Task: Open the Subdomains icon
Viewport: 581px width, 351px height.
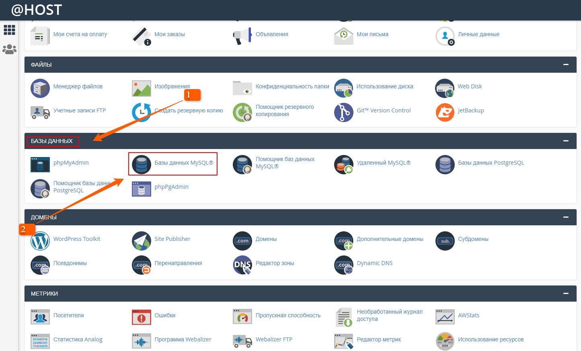Action: click(x=445, y=241)
